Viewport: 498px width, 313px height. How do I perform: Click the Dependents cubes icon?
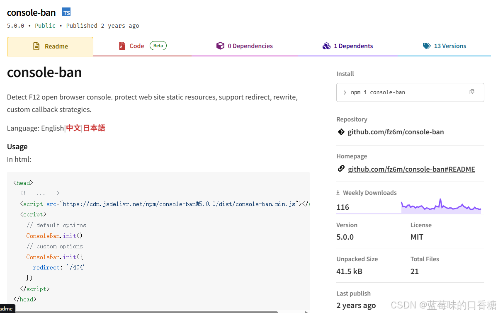click(x=326, y=46)
